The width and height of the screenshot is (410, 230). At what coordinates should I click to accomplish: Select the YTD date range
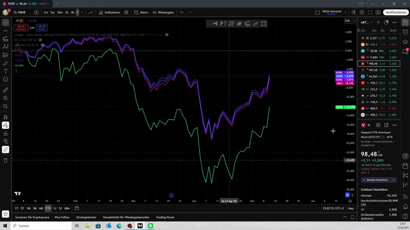48,208
